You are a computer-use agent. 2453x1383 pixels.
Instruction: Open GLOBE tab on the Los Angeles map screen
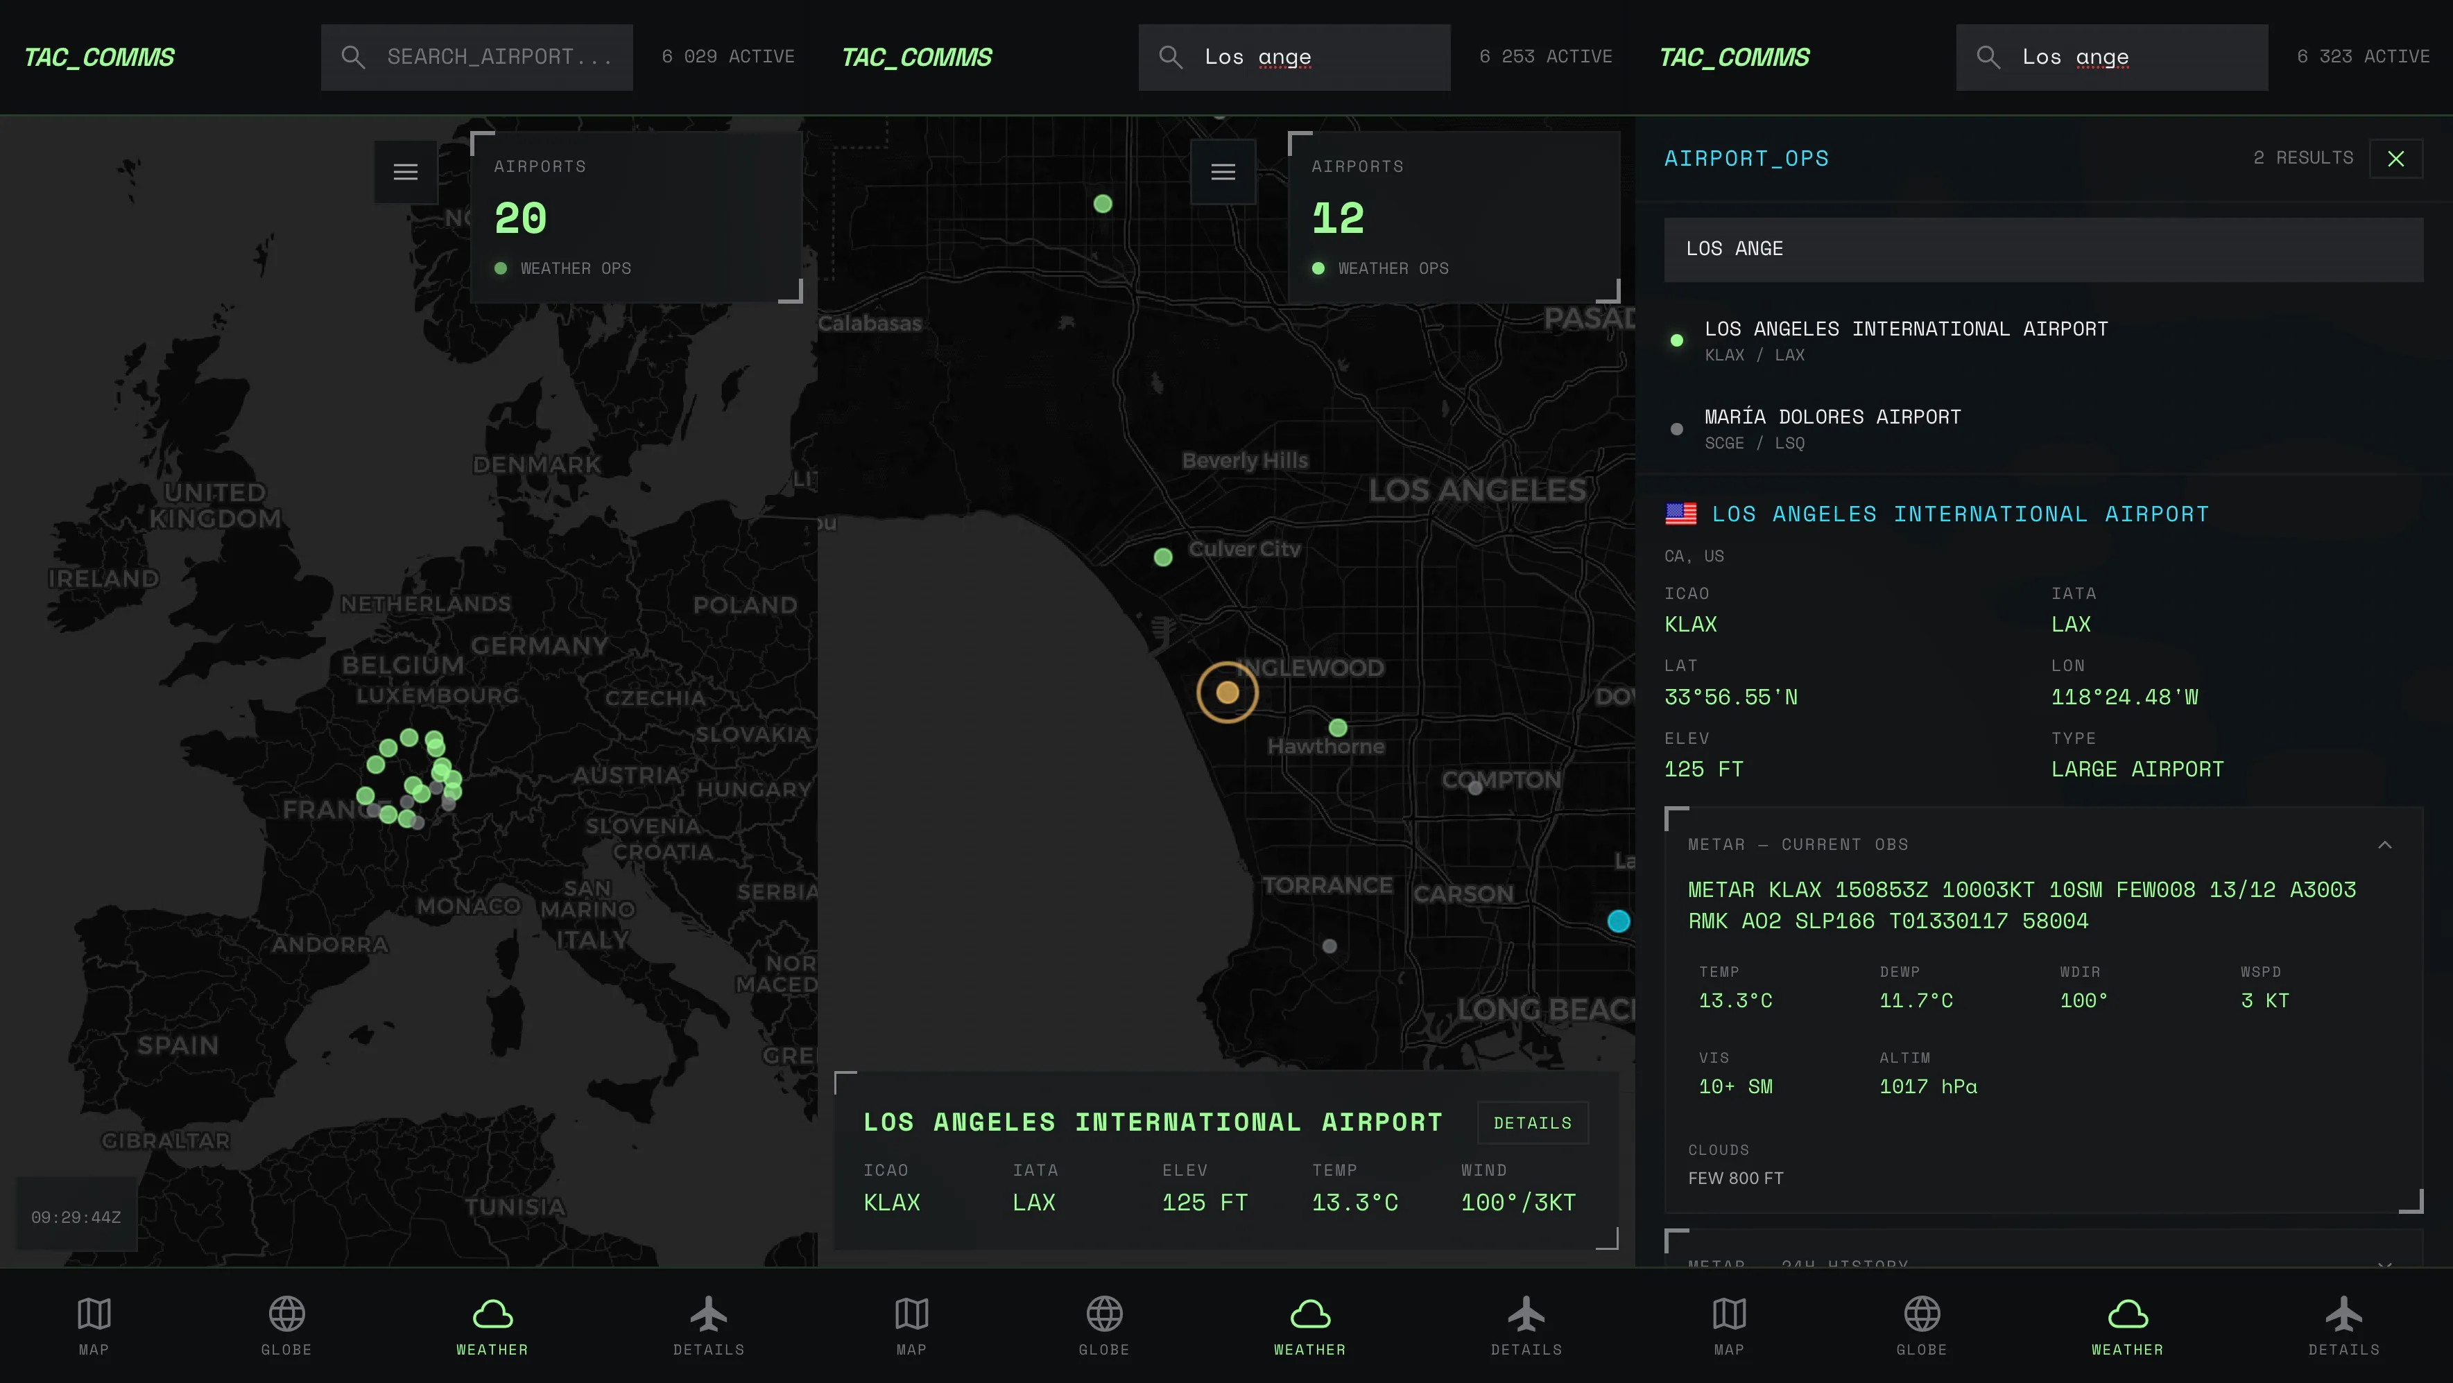1103,1326
